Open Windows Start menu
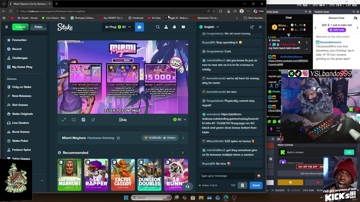This screenshot has height=202, width=360. point(126,198)
